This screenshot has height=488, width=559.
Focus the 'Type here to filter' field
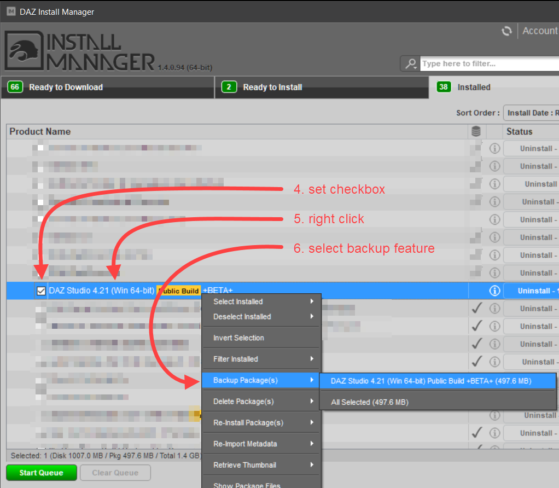490,64
